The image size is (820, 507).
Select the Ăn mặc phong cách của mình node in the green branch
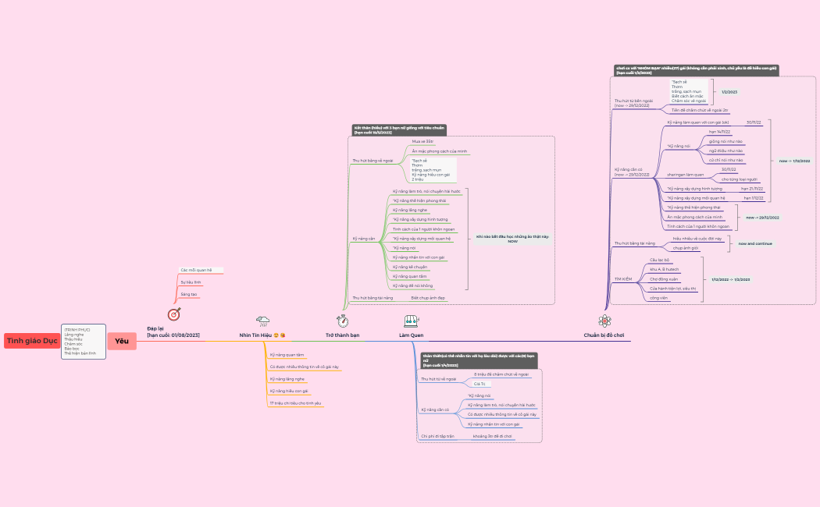point(439,151)
